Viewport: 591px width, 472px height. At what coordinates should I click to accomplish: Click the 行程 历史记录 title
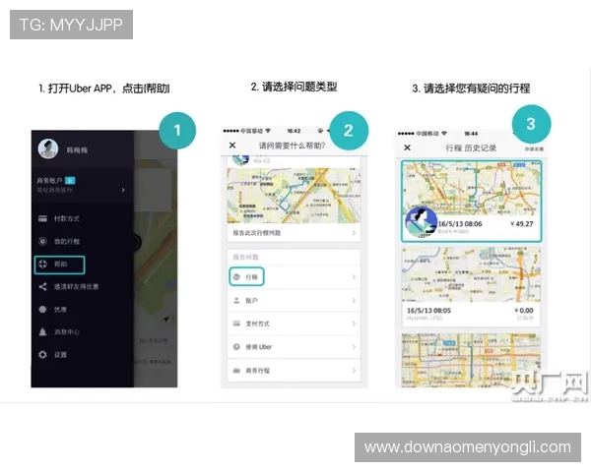pos(471,147)
